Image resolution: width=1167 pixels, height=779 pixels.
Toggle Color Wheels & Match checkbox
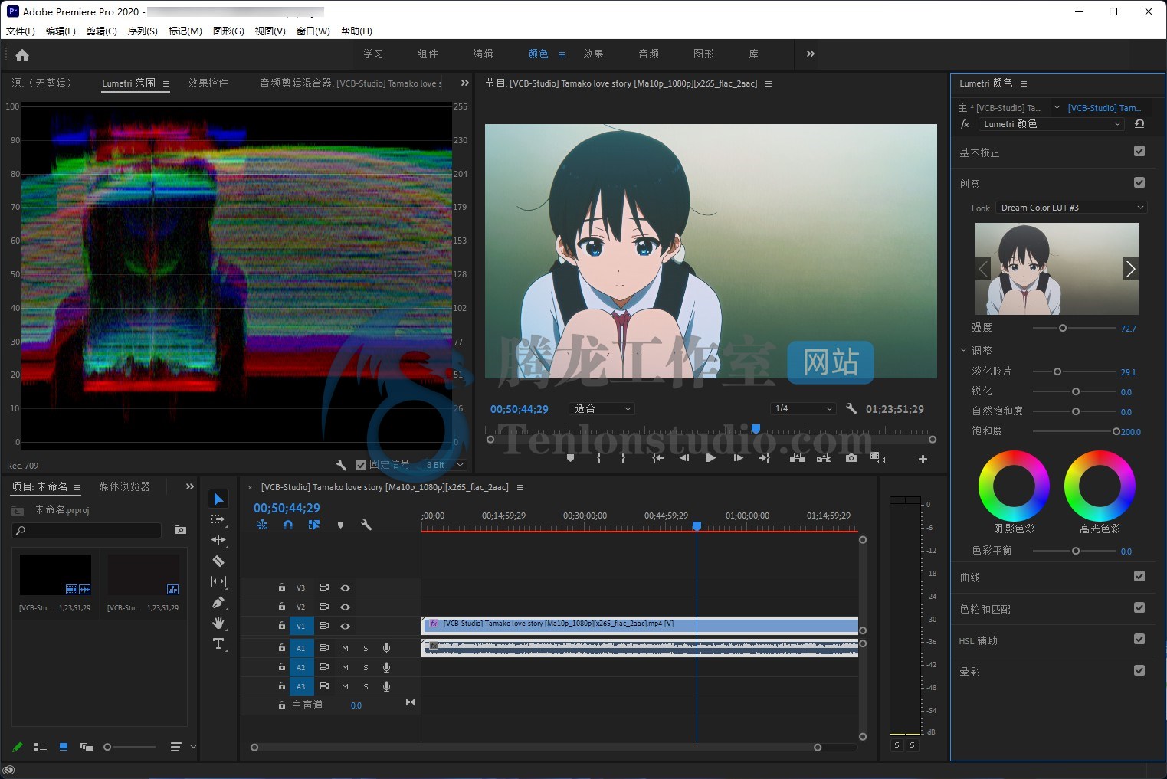[x=1139, y=607]
